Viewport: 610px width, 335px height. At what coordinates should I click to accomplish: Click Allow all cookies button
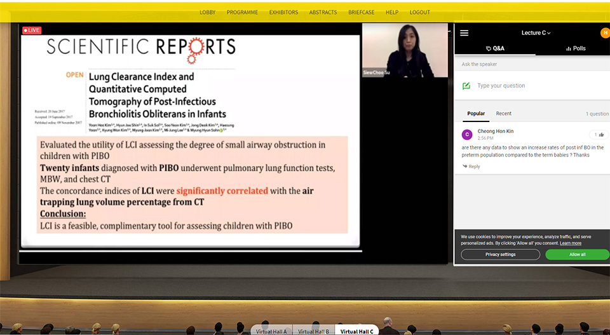578,254
